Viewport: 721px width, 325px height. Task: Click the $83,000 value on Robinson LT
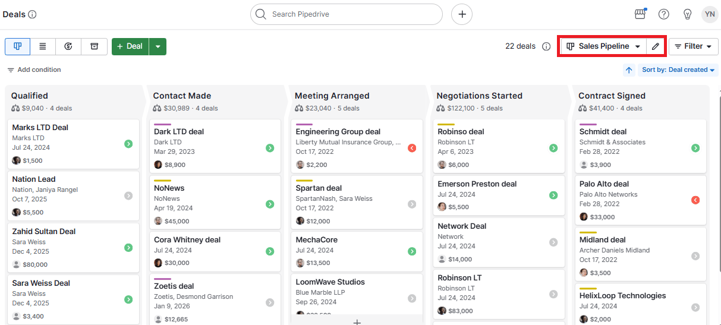coord(461,311)
